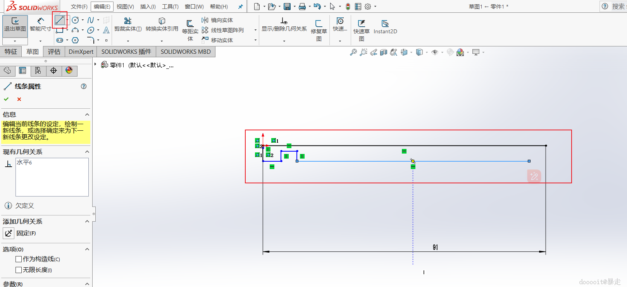Viewport: 627px width, 287px height.
Task: Open the DisplayManager appearance tab icon
Action: 69,70
